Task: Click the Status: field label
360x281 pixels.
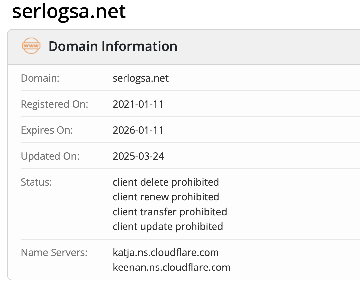Action: 36,182
